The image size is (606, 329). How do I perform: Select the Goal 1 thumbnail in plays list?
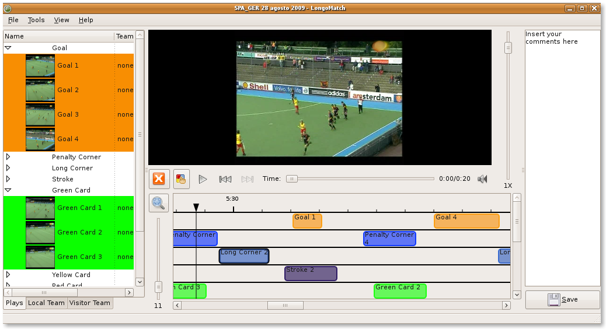[x=40, y=66]
